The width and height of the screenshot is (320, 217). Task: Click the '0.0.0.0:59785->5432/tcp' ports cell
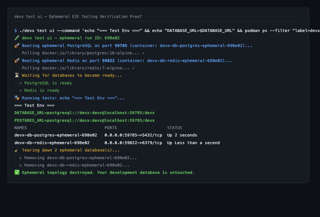[133, 135]
